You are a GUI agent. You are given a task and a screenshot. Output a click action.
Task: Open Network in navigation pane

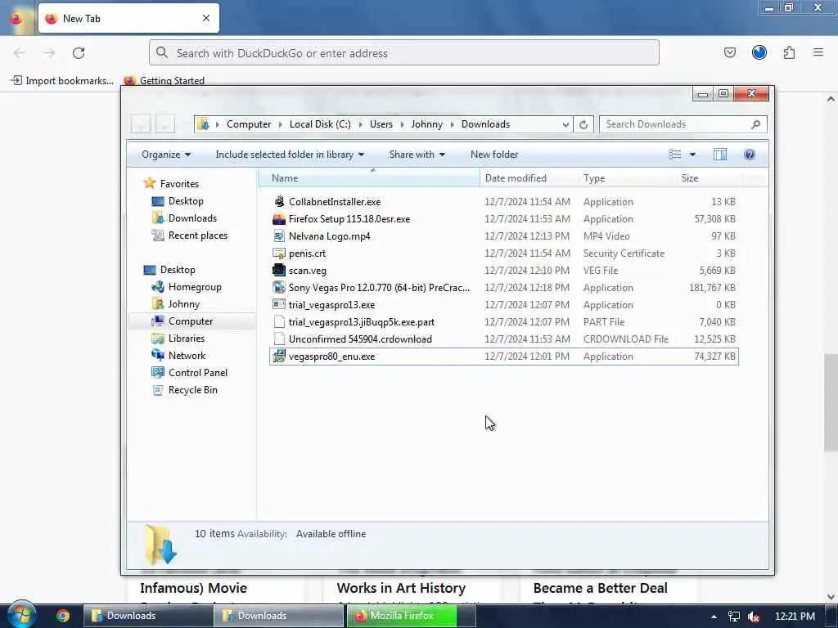point(187,355)
